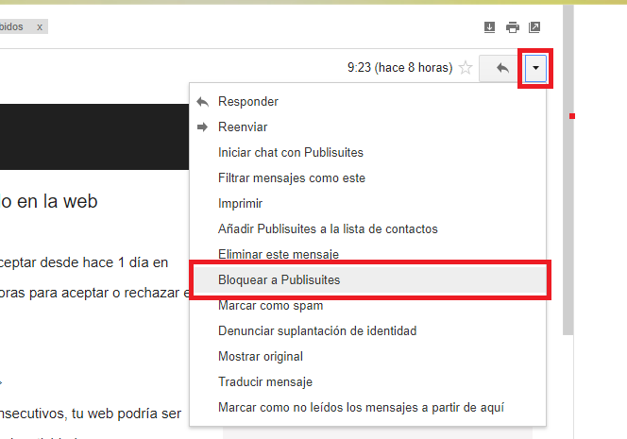
Task: Choose Eliminar este mensaje
Action: pos(278,254)
